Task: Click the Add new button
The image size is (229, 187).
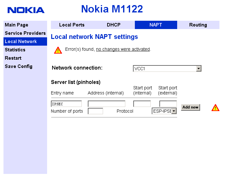Action: click(191, 107)
